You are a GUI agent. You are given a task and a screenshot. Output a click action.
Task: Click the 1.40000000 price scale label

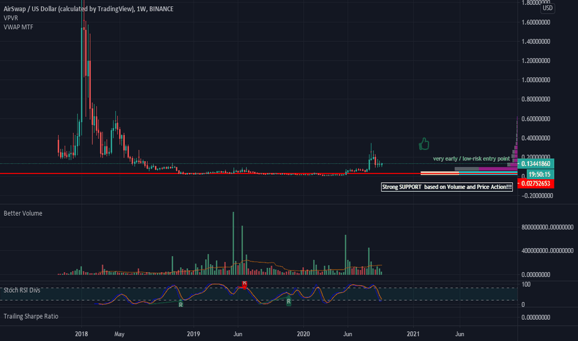tap(536, 42)
